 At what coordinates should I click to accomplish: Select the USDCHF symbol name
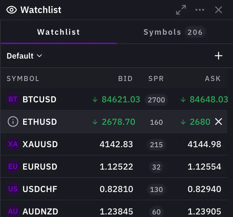click(x=40, y=189)
